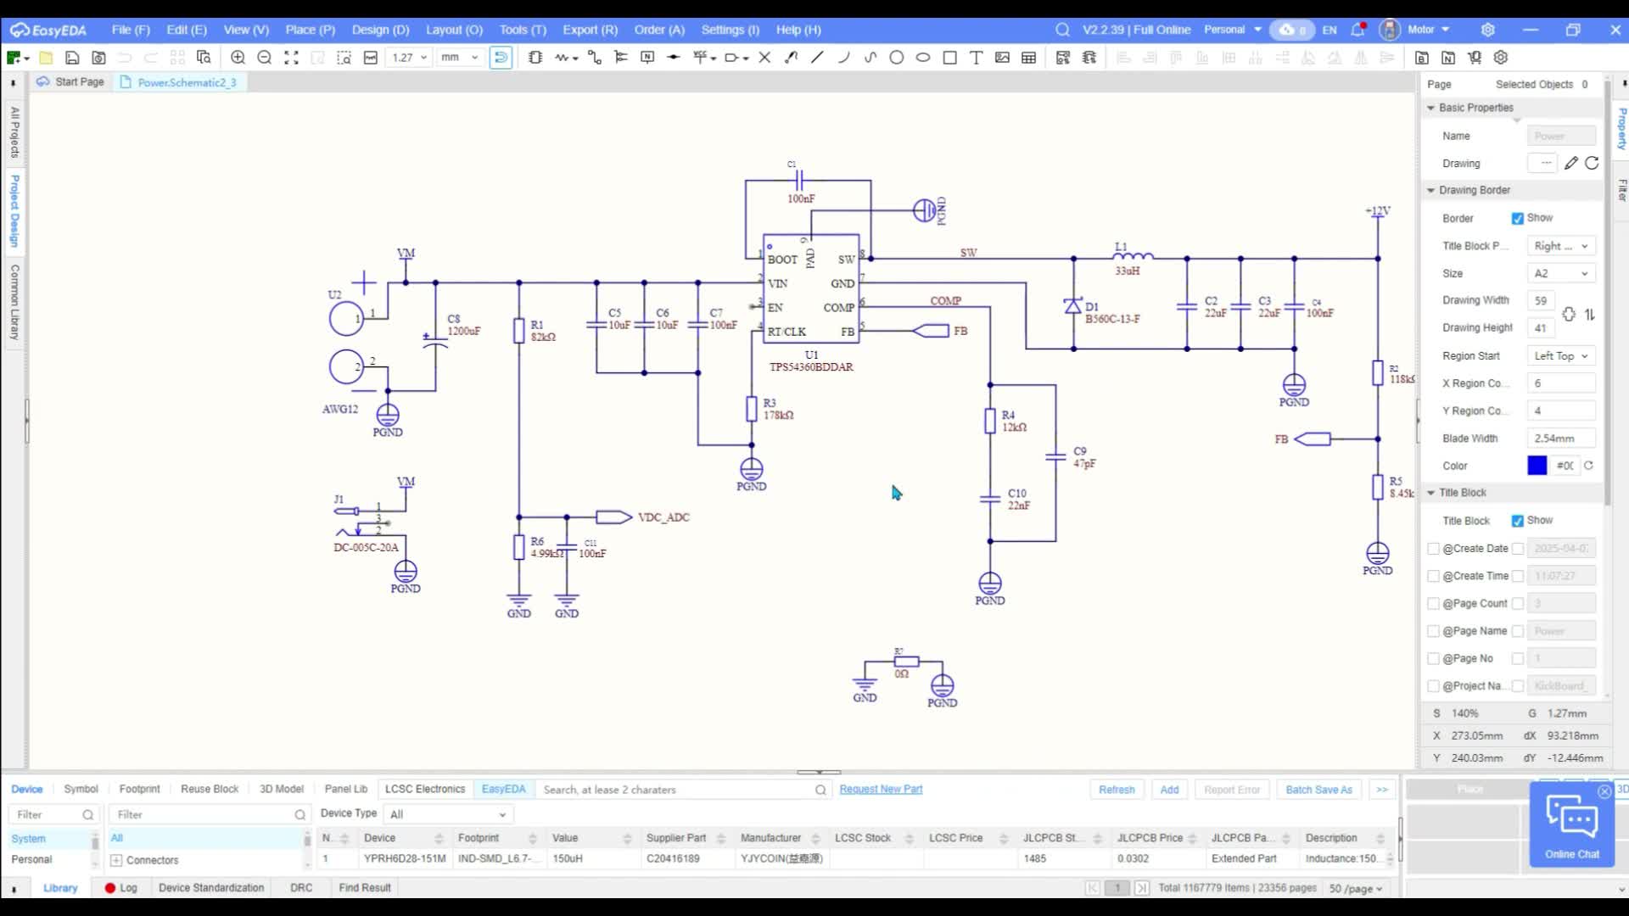Select the Circle drawing tool
This screenshot has width=1629, height=916.
click(896, 58)
